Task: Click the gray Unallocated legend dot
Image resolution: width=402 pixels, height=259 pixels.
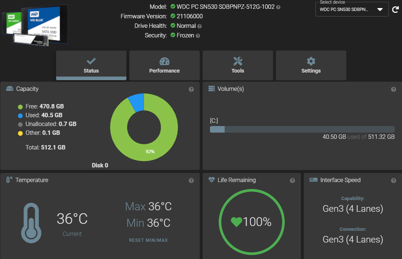Action: tap(20, 125)
